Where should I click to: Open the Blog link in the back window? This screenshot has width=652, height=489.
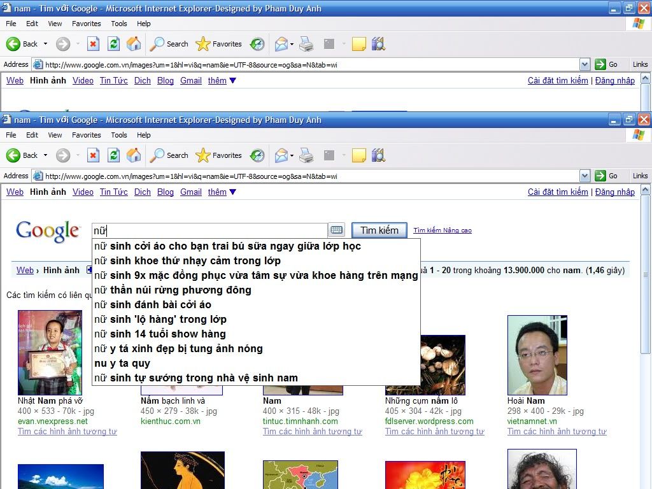(x=165, y=80)
